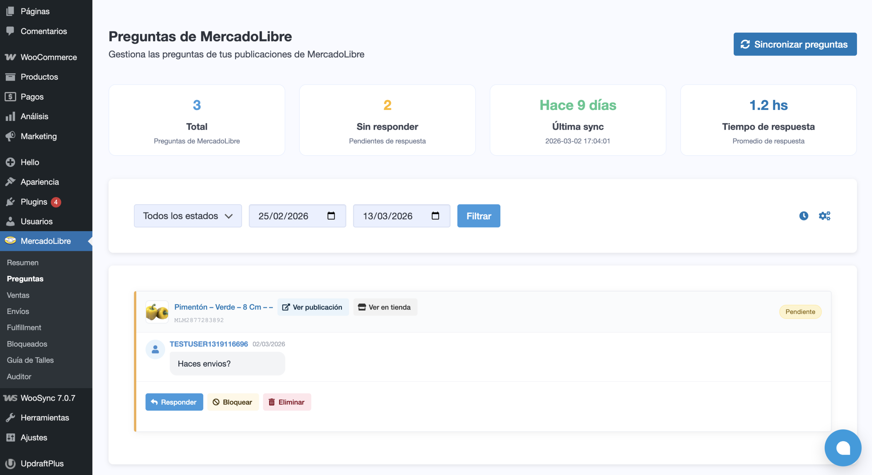872x475 pixels.
Task: Open the Envíos submenu item
Action: point(18,311)
